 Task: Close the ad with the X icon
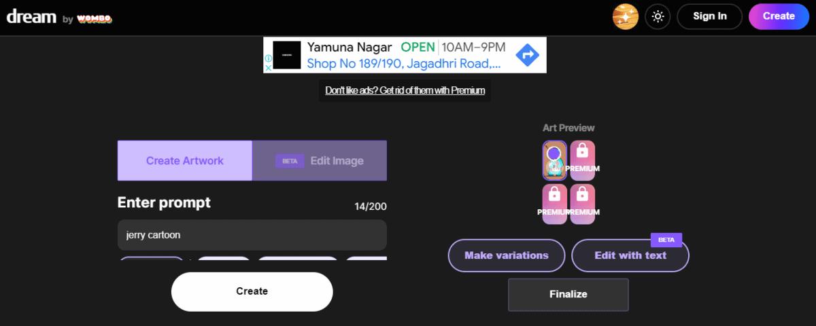tap(269, 68)
